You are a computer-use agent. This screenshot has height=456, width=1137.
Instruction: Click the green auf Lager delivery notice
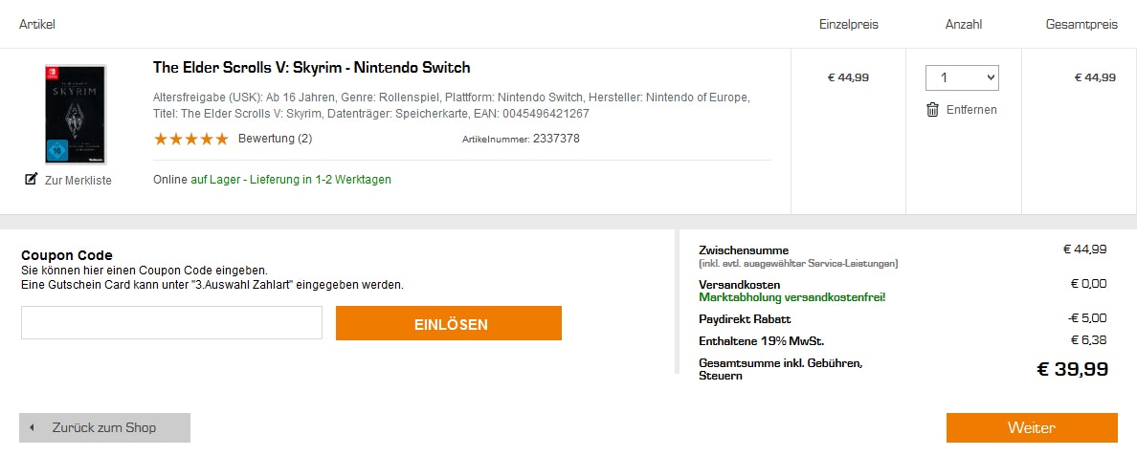pyautogui.click(x=290, y=180)
